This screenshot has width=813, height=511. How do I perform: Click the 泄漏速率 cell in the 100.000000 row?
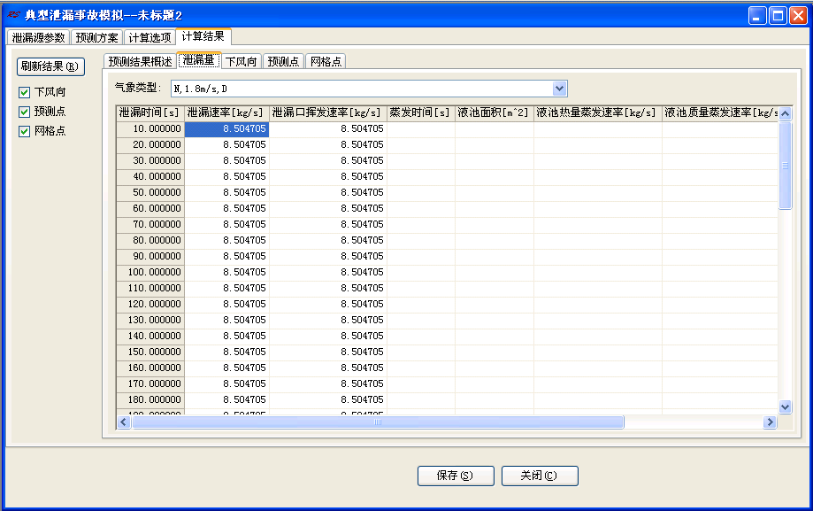[x=227, y=272]
